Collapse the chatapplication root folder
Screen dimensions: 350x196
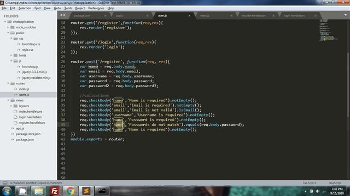5,22
